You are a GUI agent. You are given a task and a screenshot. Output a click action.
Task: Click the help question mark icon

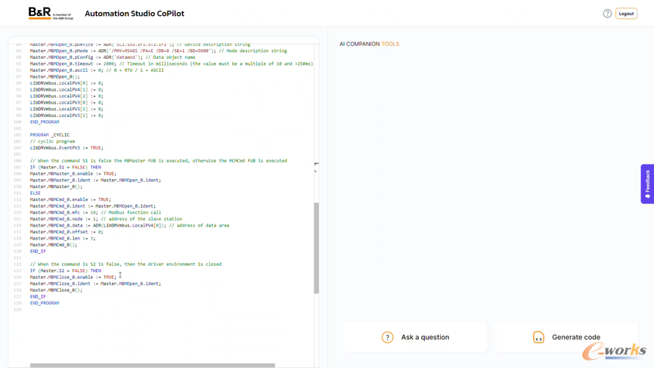pyautogui.click(x=607, y=14)
